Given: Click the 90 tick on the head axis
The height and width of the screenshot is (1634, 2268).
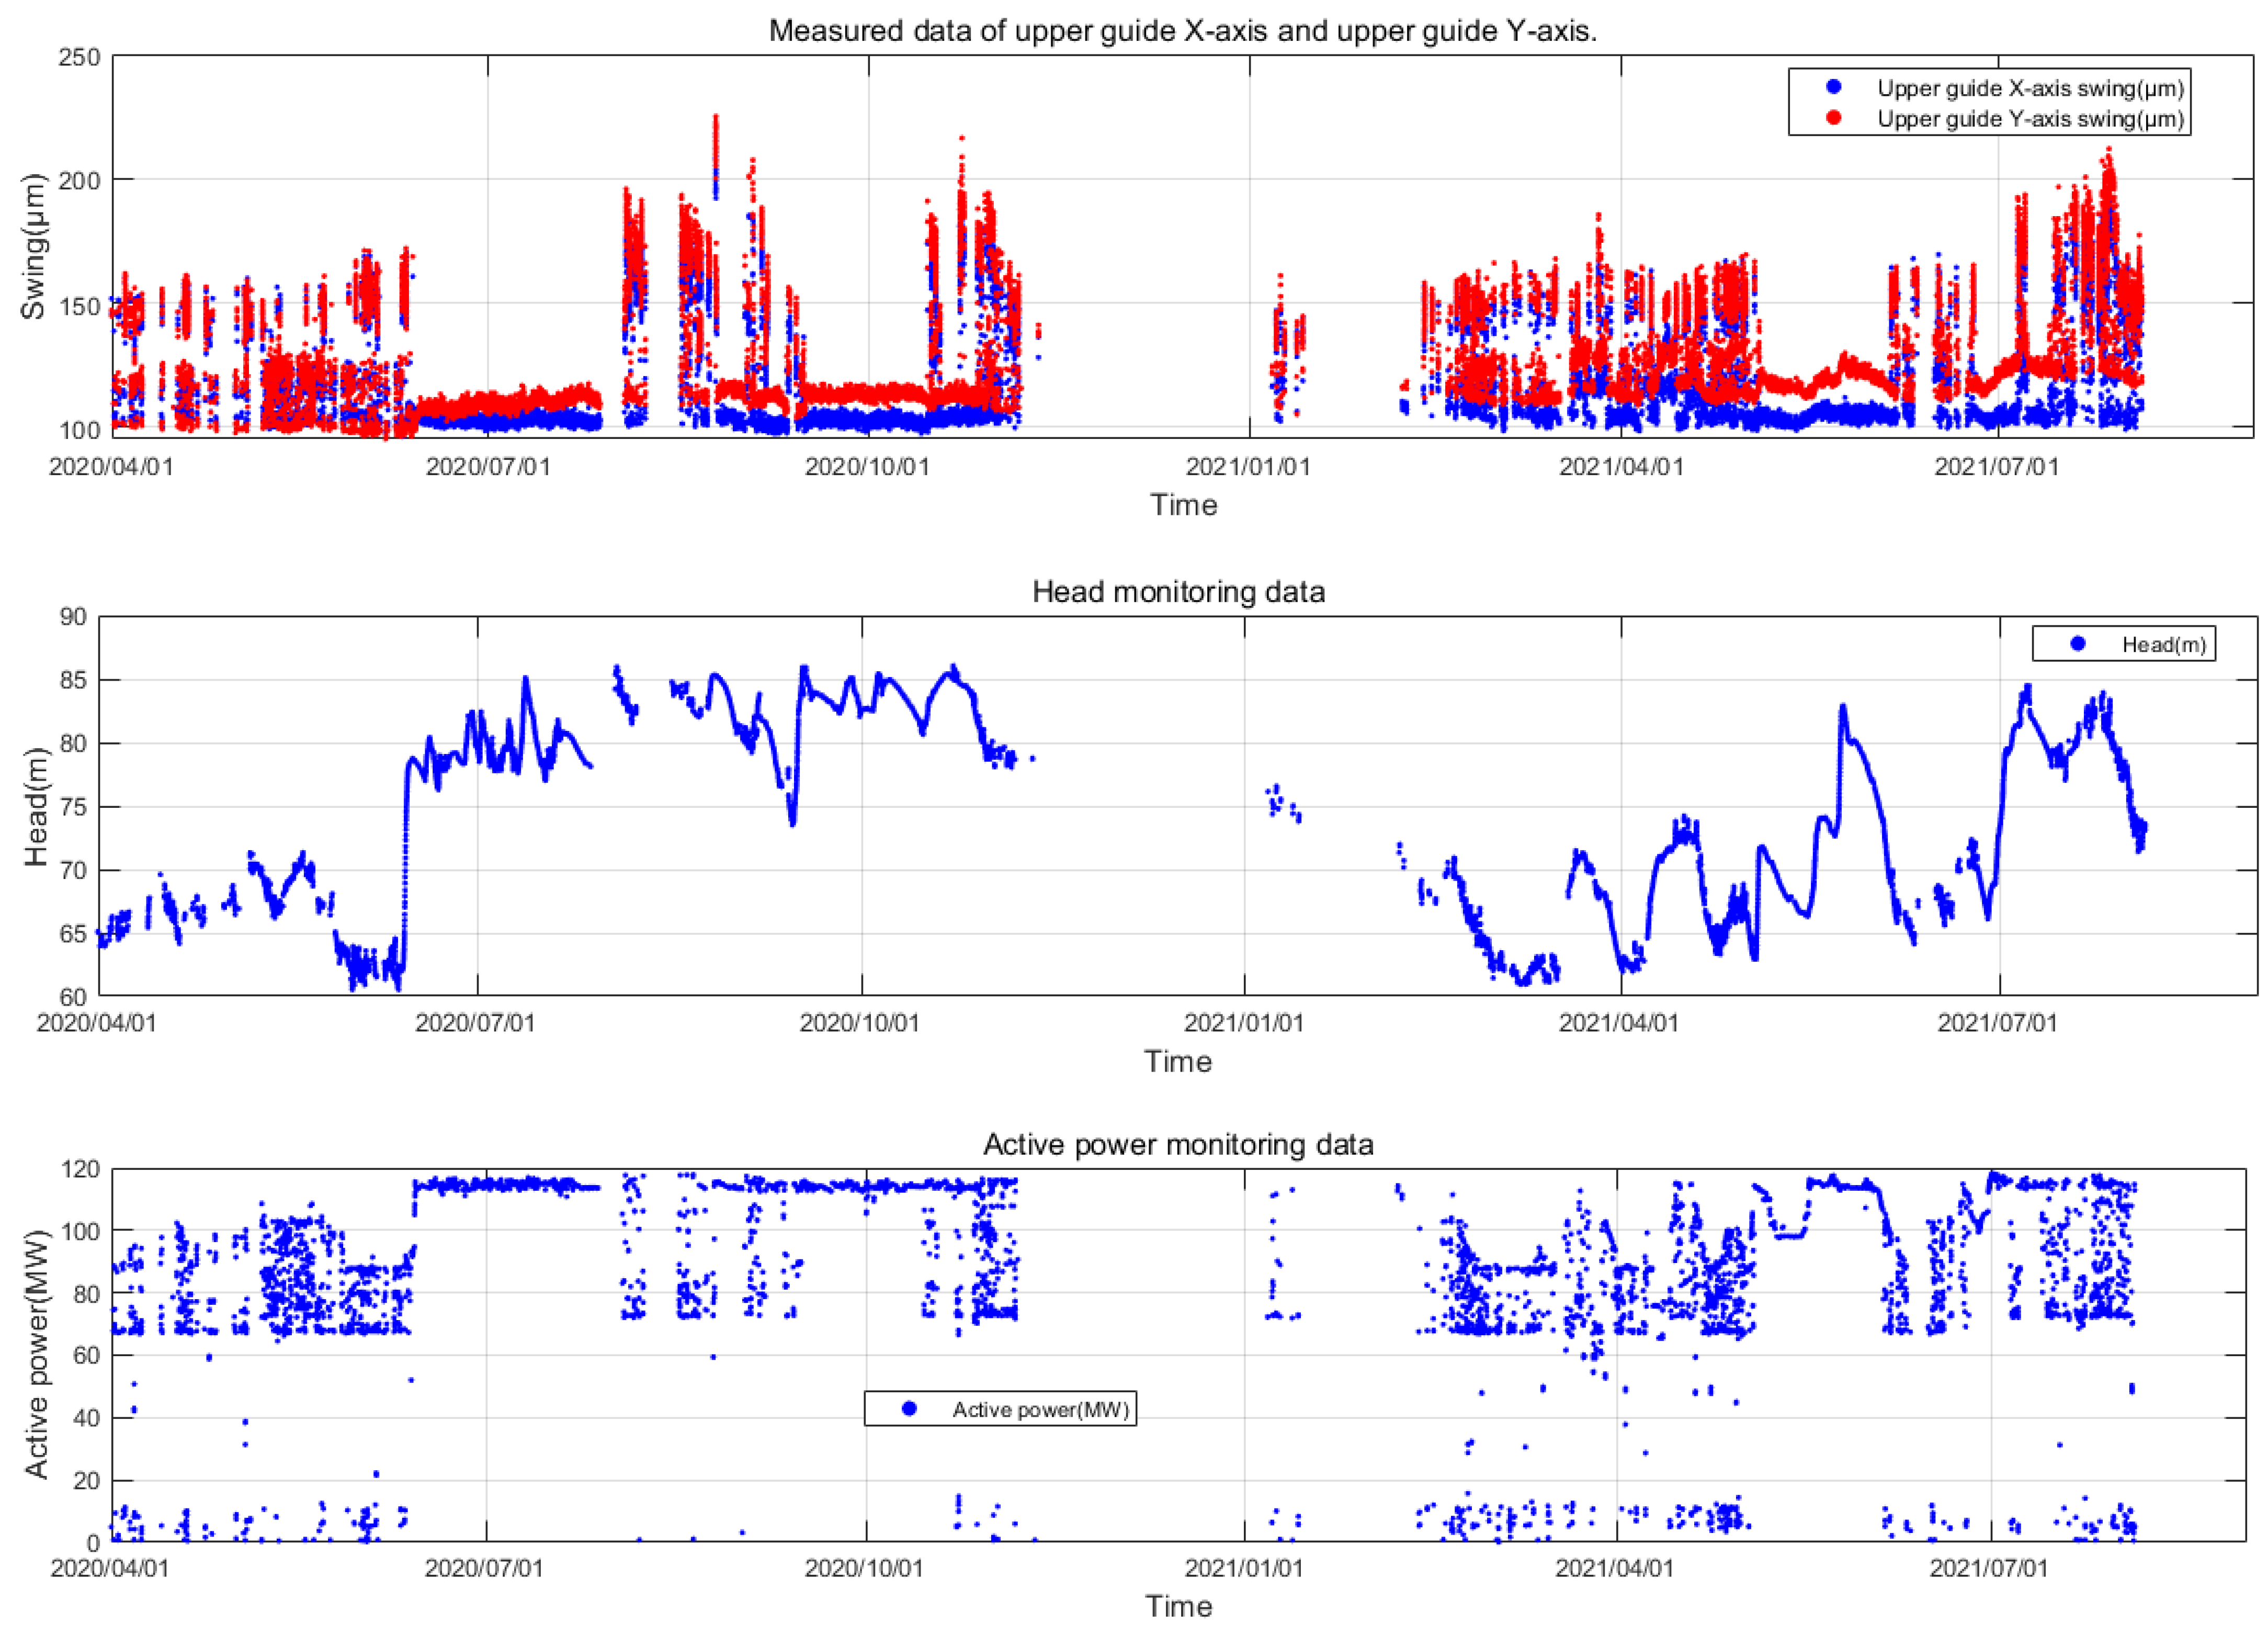Looking at the screenshot, I should click(x=73, y=617).
